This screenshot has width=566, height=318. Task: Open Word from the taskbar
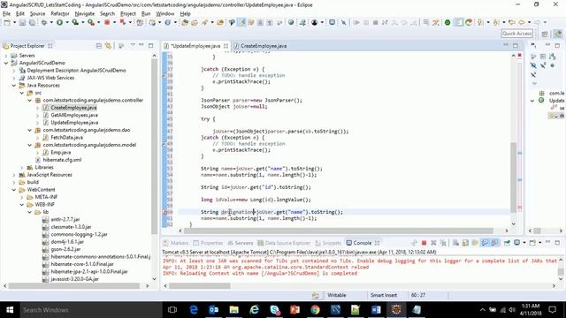[376, 310]
